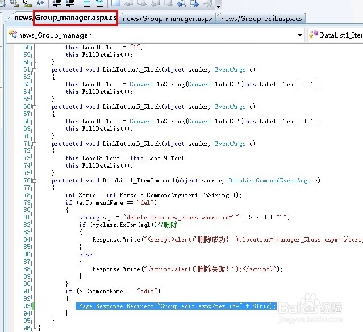Uncomment the selected lines
This screenshot has width=363, height=332.
99,3
